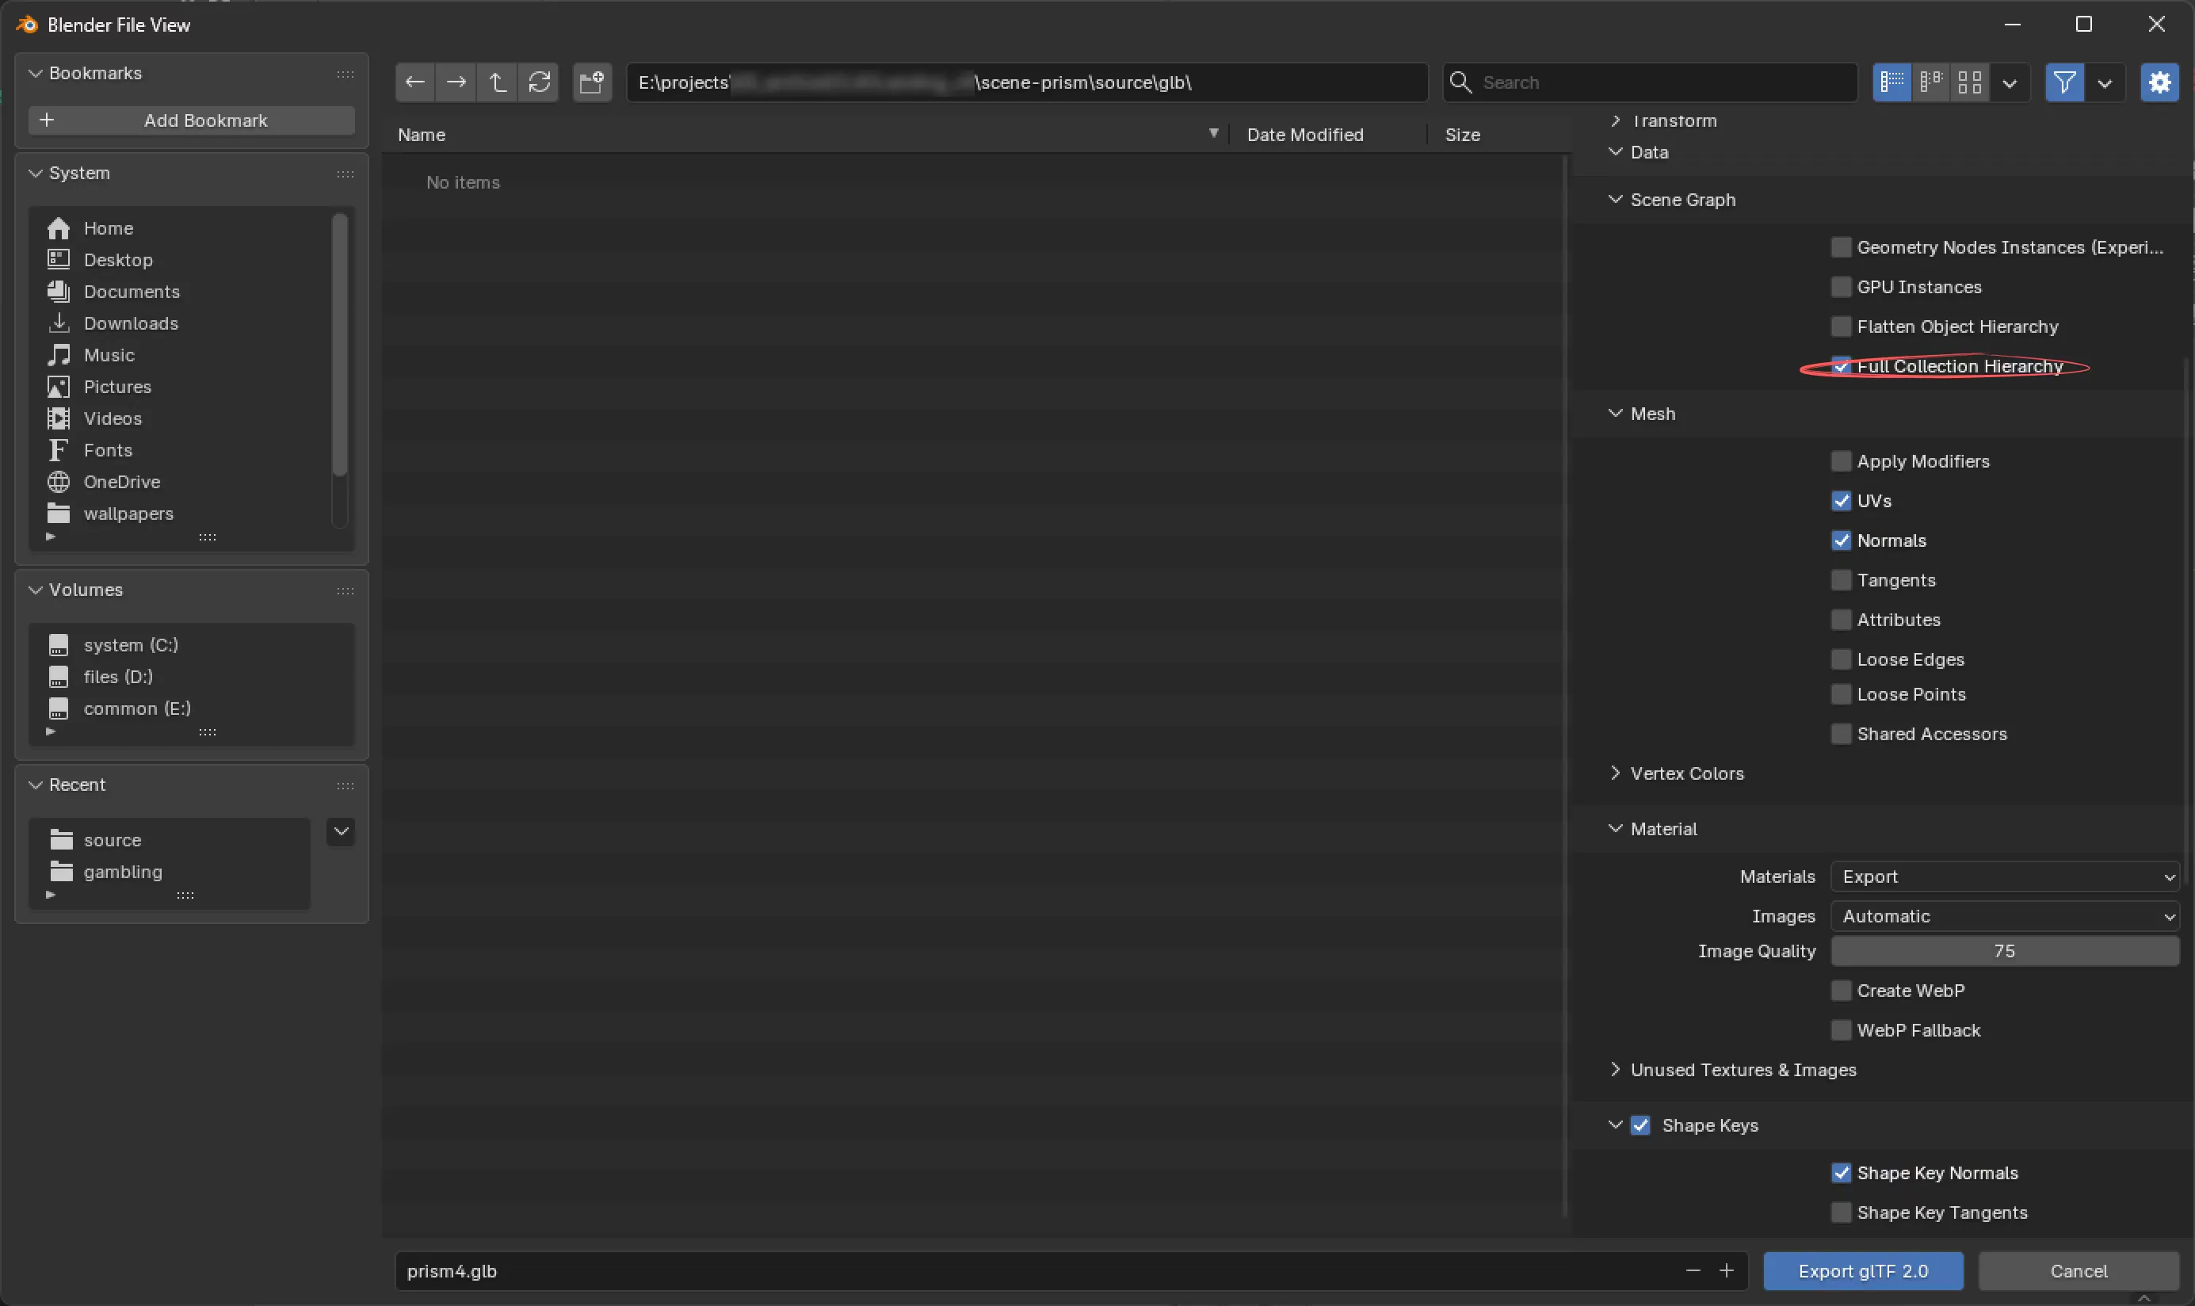Collapse the Mesh section
Image resolution: width=2195 pixels, height=1306 pixels.
coord(1615,414)
